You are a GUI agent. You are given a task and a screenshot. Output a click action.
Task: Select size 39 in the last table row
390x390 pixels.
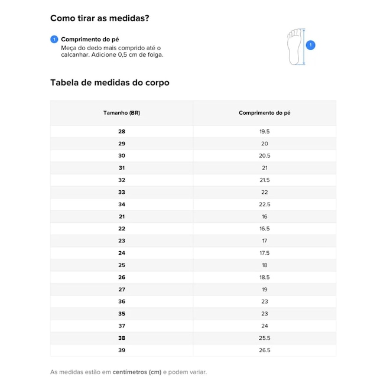[122, 350]
